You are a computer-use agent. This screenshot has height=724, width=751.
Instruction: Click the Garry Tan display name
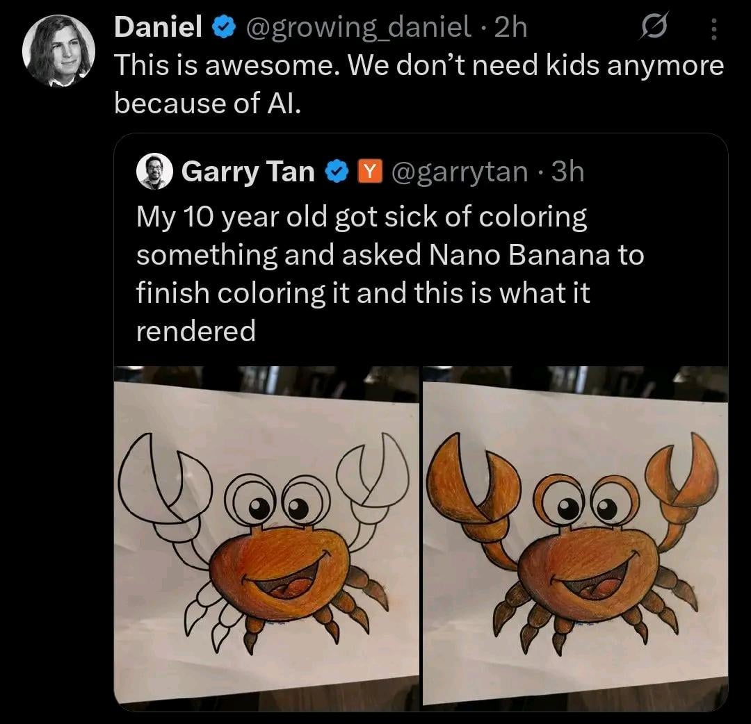[x=248, y=172]
